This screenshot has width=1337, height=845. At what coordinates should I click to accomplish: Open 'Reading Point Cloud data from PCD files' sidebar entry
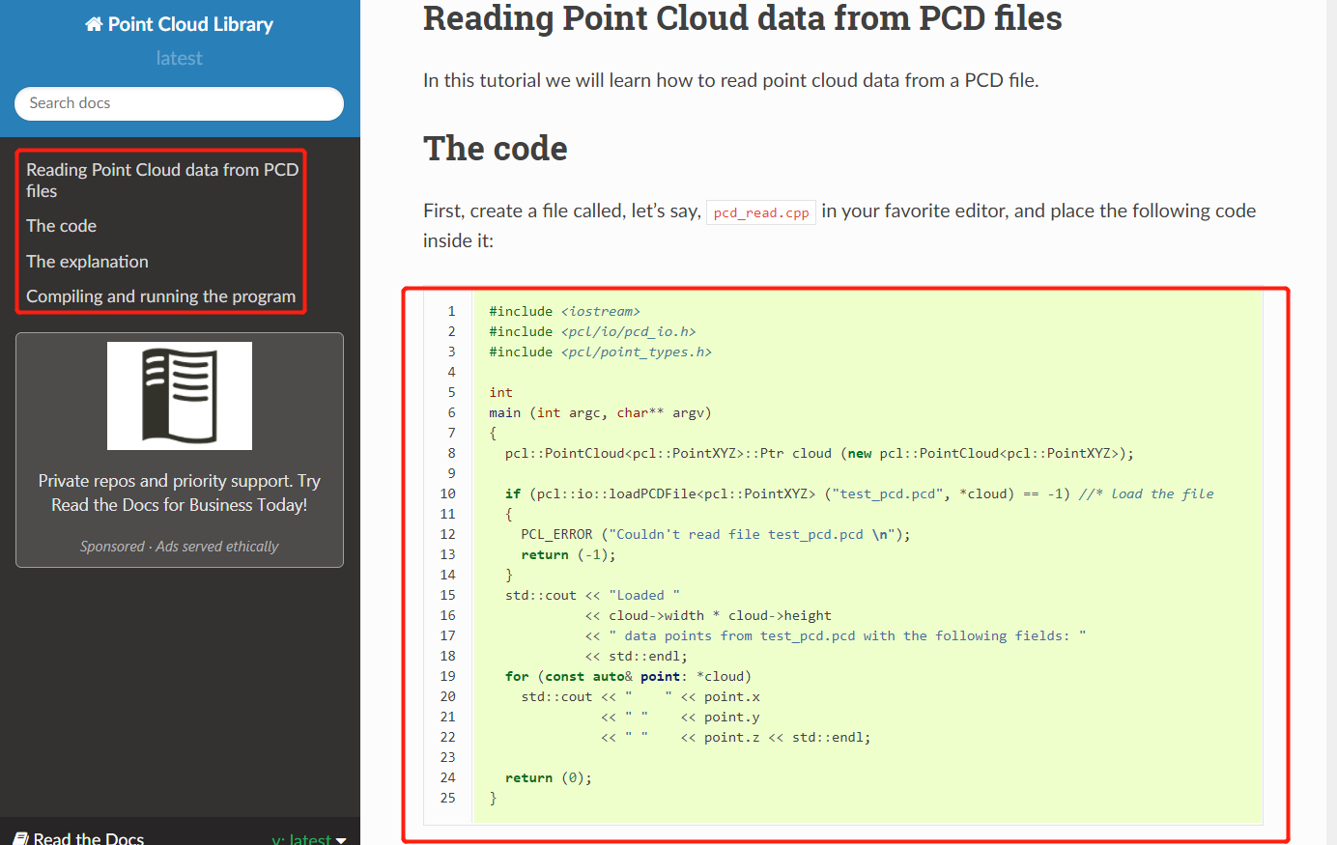click(161, 181)
